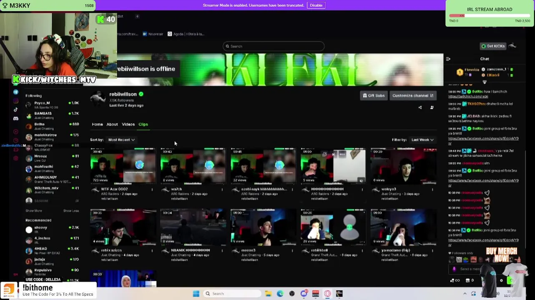The height and width of the screenshot is (300, 535).
Task: Play the rebi x azizos clip thumbnail
Action: tap(123, 227)
